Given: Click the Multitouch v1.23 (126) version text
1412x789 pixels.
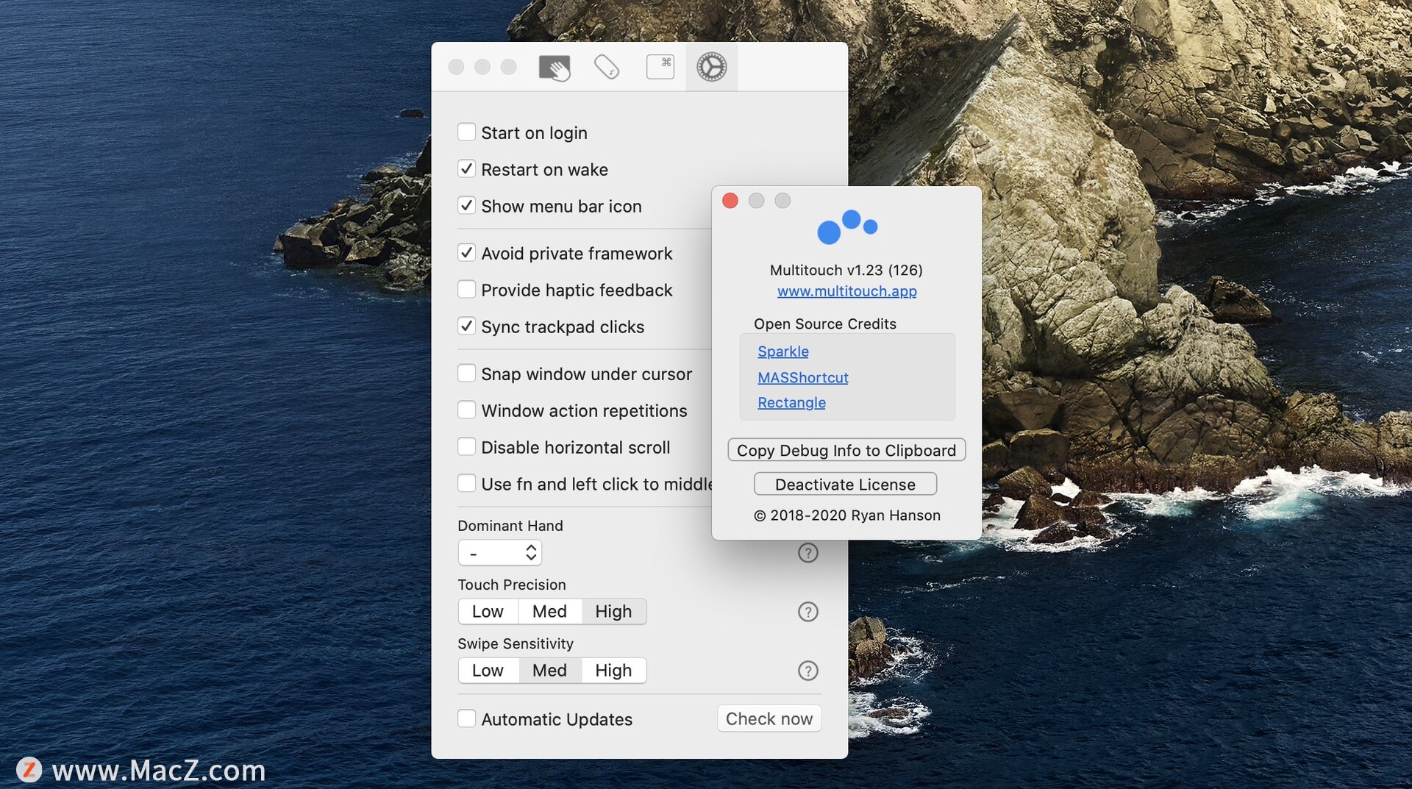Looking at the screenshot, I should (846, 271).
